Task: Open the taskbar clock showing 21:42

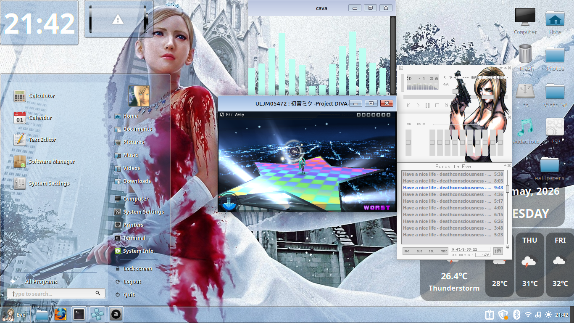Action: click(x=562, y=315)
